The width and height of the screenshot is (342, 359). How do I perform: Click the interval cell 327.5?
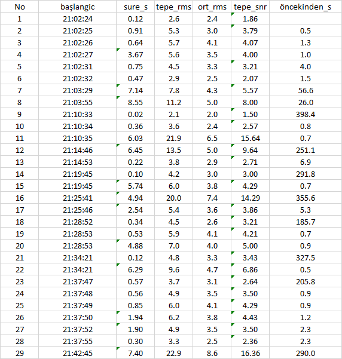tap(306, 257)
